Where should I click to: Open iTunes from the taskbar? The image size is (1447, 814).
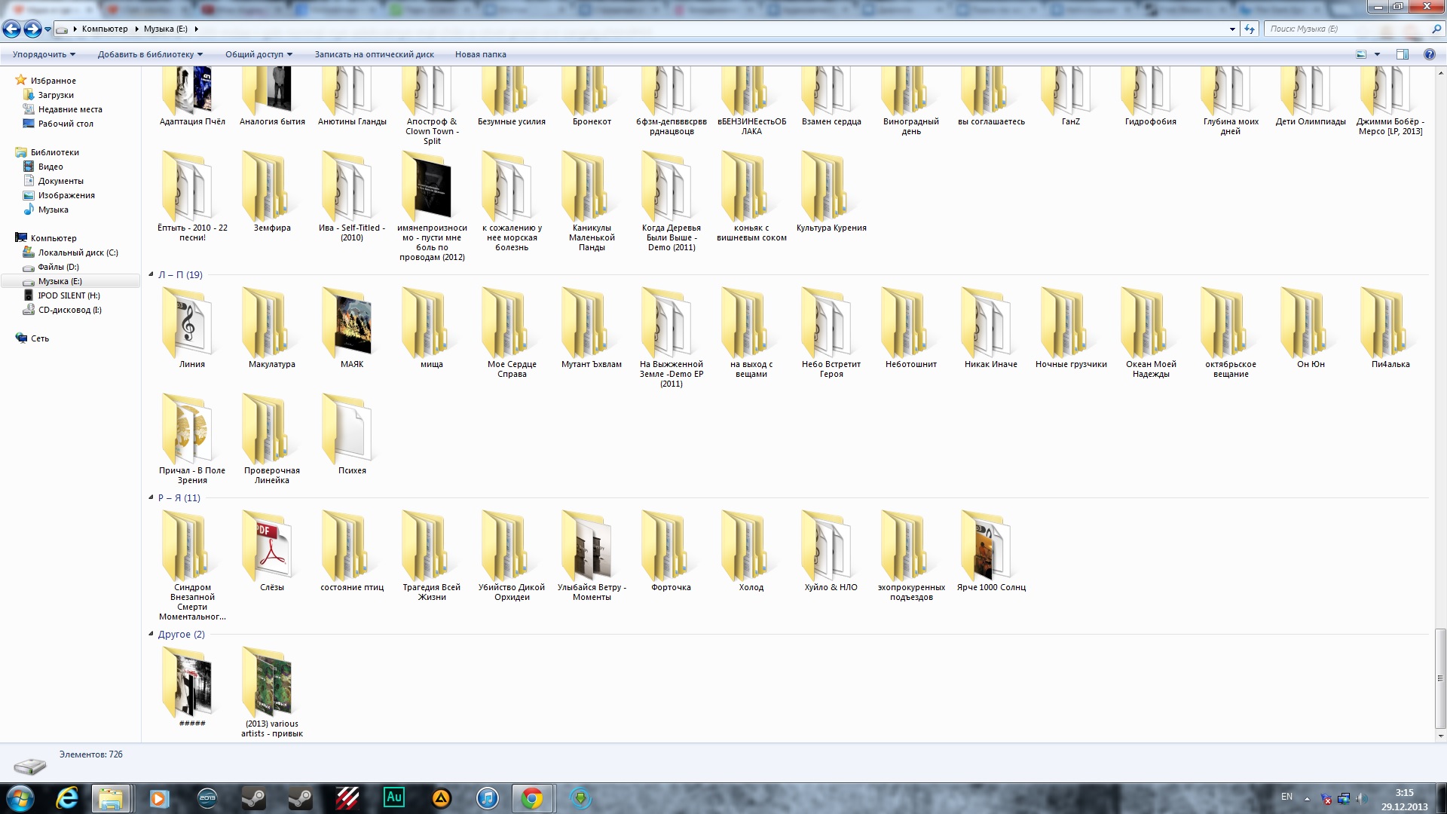click(488, 797)
